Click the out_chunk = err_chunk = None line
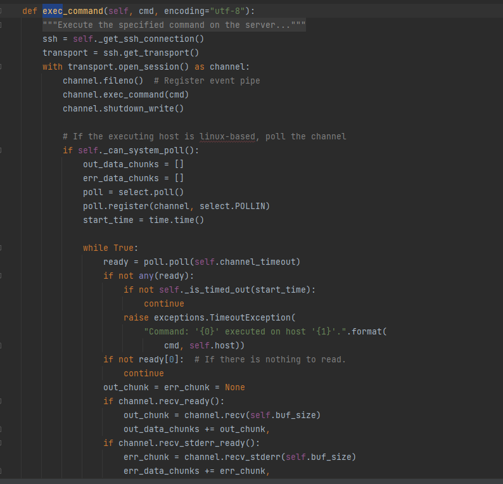The width and height of the screenshot is (503, 484). click(x=174, y=388)
